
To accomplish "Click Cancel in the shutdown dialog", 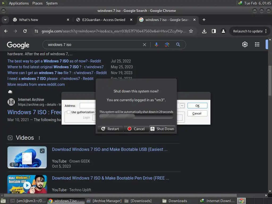I will point(136,129).
